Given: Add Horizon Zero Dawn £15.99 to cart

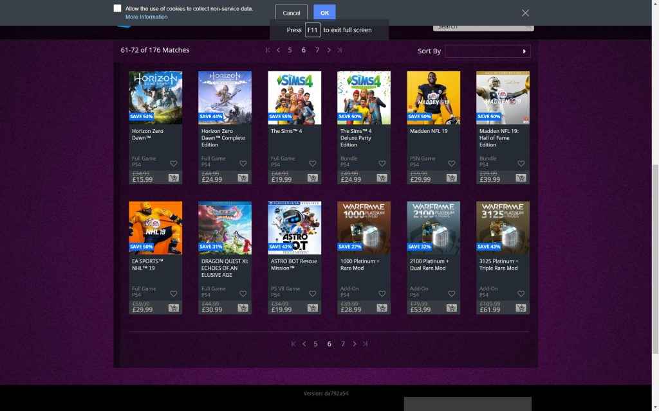Looking at the screenshot, I should click(174, 178).
